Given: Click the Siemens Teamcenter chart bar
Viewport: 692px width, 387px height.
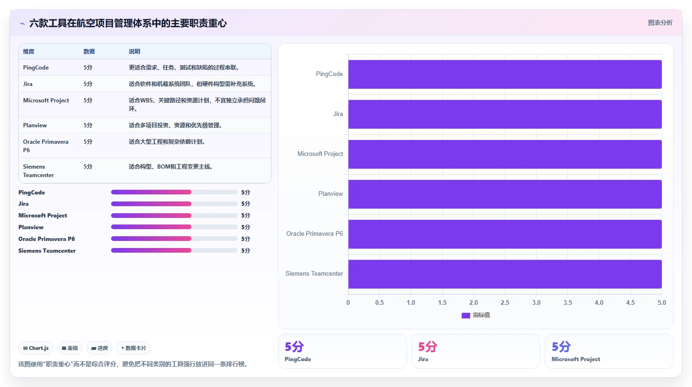Looking at the screenshot, I should click(x=505, y=274).
